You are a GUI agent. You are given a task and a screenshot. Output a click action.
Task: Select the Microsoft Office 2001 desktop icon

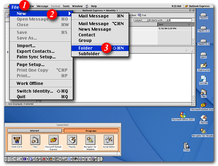[x=182, y=115]
